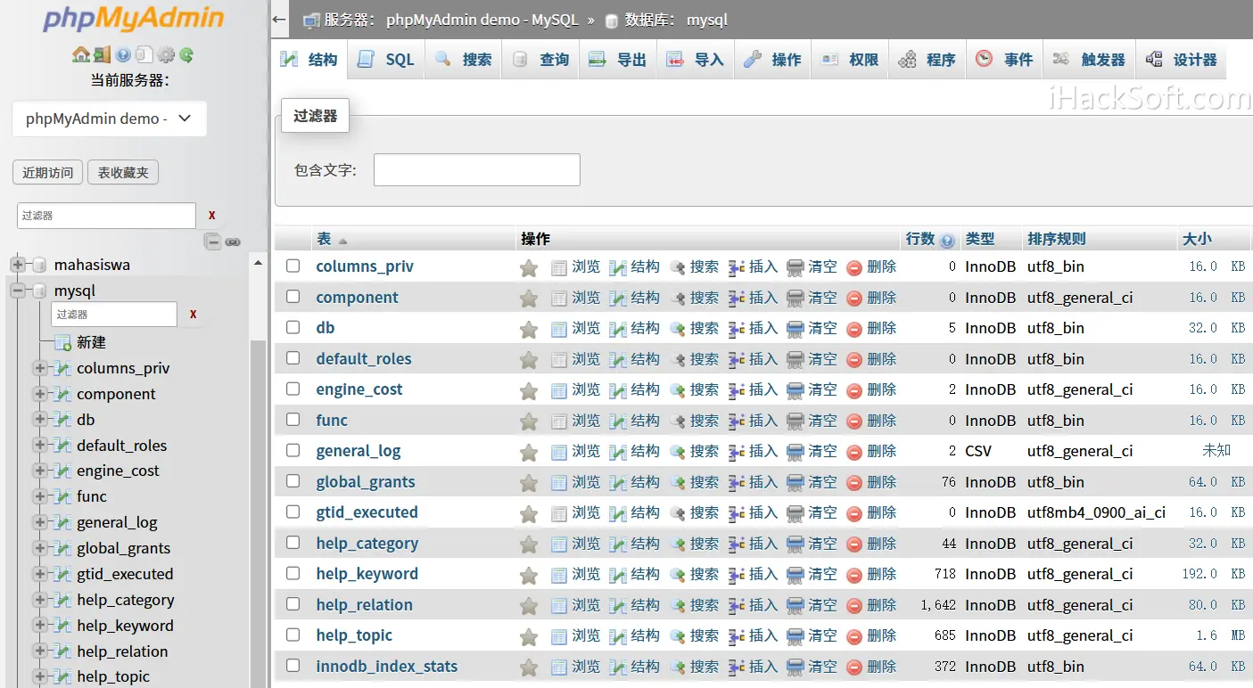The width and height of the screenshot is (1253, 688).
Task: Expand the mahasiswa database node
Action: point(17,265)
